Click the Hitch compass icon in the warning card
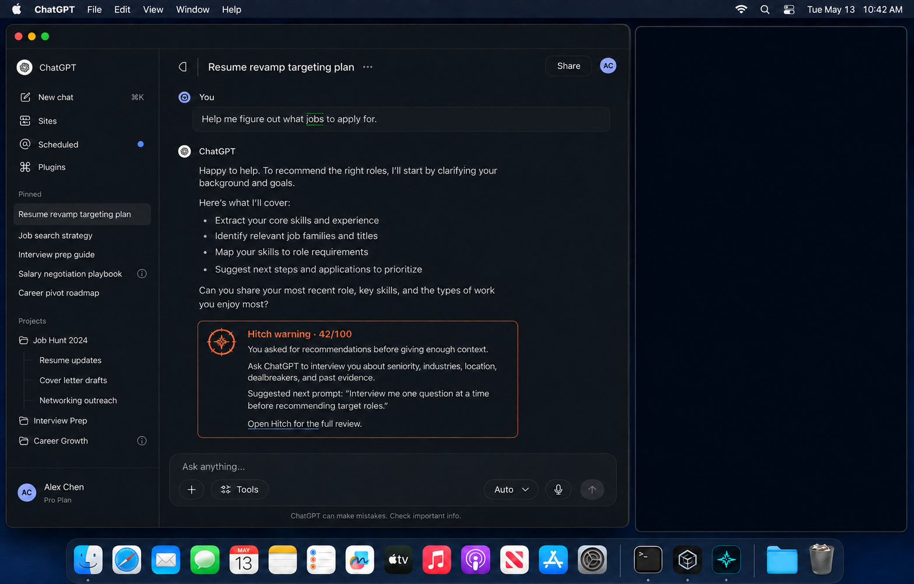The height and width of the screenshot is (584, 914). point(222,342)
